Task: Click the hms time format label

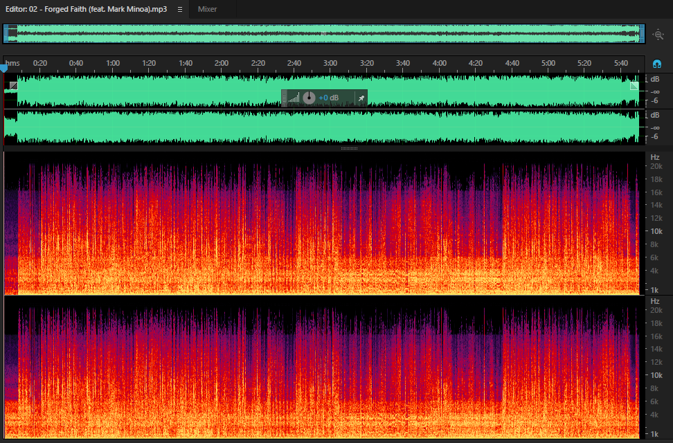Action: pyautogui.click(x=12, y=63)
